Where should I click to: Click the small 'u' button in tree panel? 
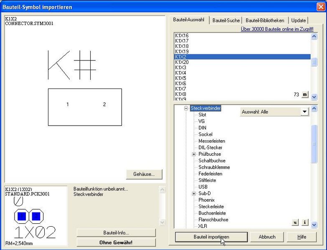coord(295,222)
